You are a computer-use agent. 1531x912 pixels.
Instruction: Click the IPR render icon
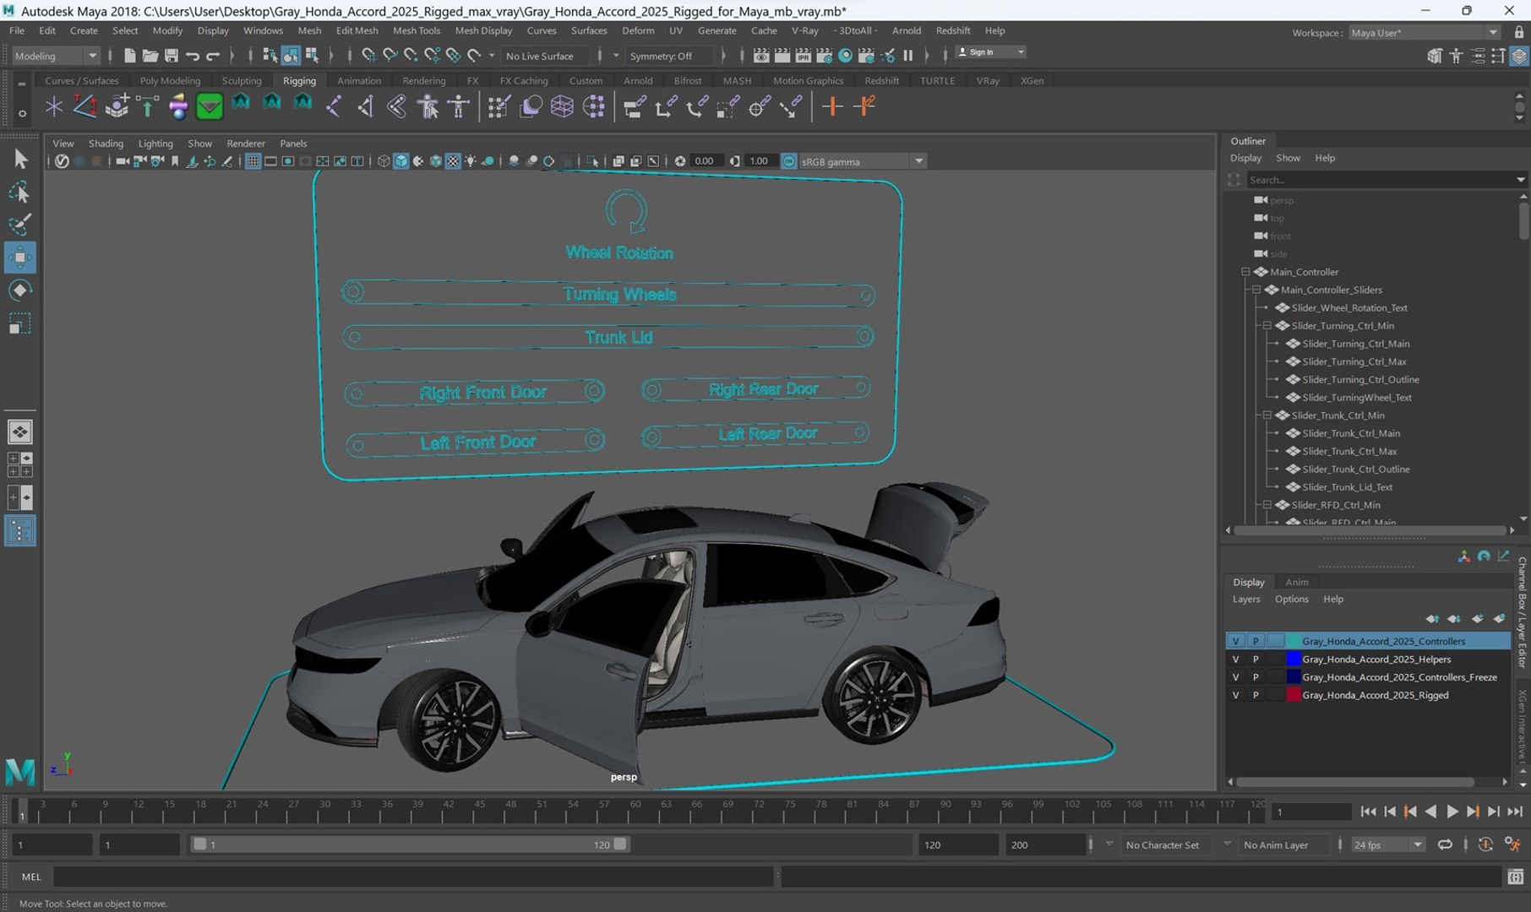pos(803,56)
